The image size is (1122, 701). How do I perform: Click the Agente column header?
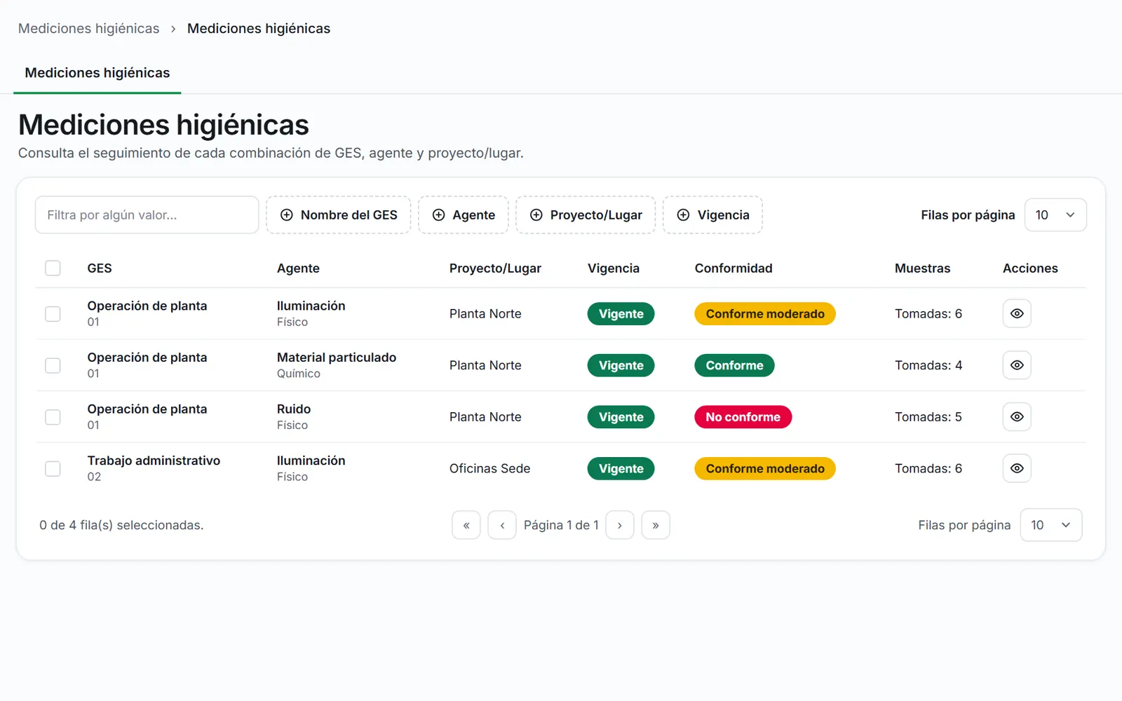point(298,268)
